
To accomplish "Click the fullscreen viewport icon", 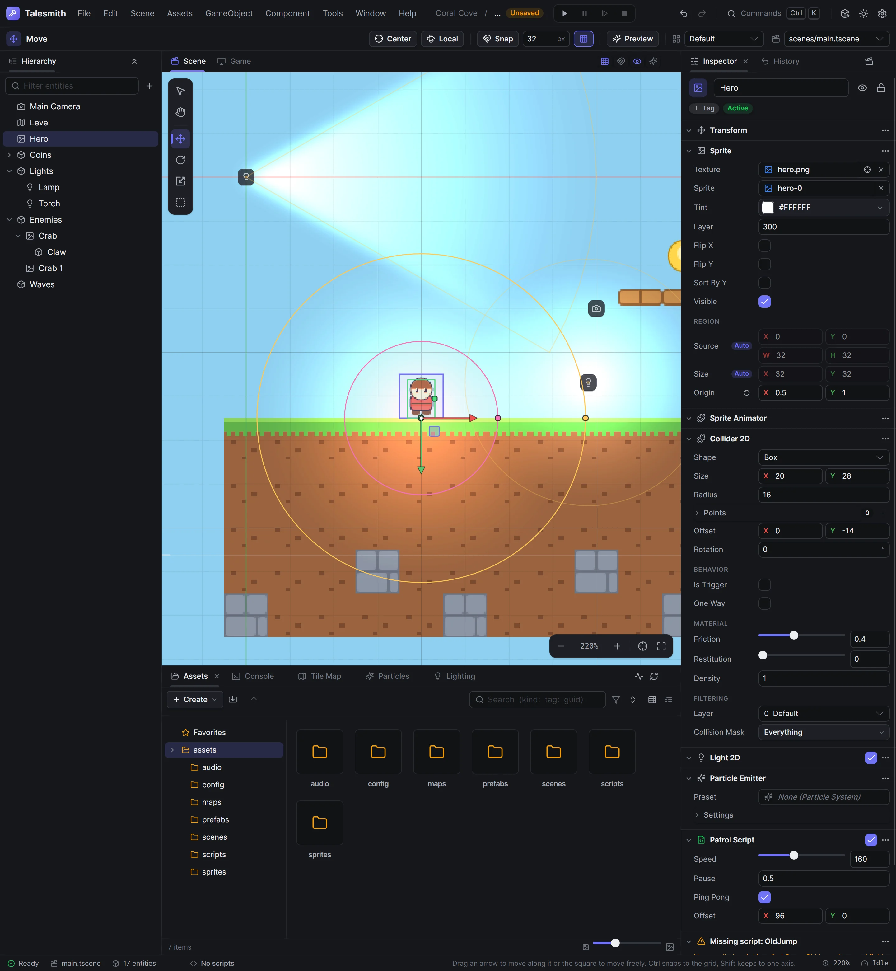I will pyautogui.click(x=661, y=646).
